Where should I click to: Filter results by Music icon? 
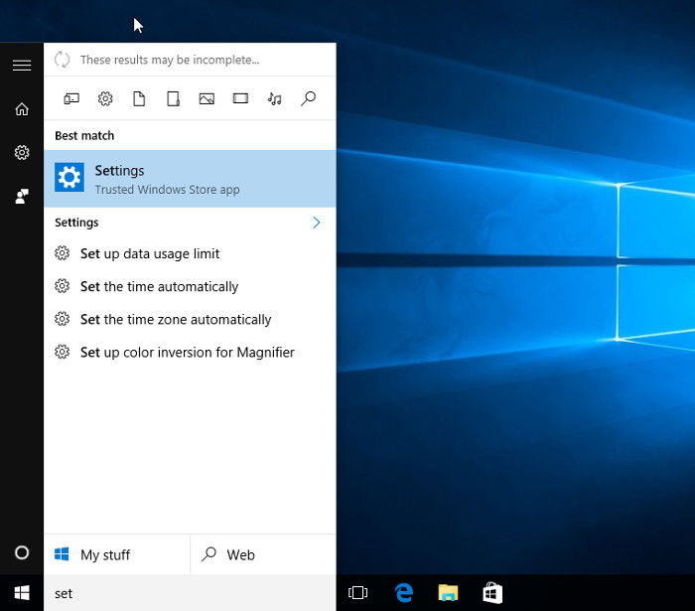274,98
